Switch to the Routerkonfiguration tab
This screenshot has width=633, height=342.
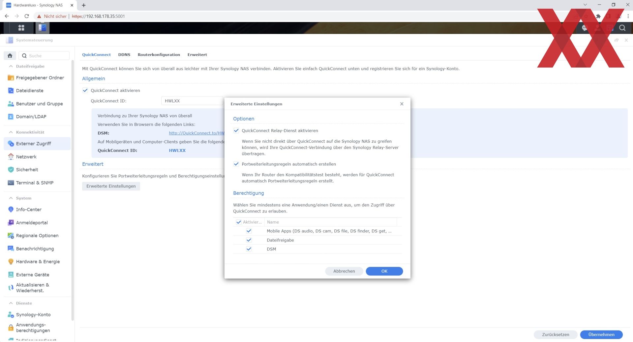(x=159, y=55)
